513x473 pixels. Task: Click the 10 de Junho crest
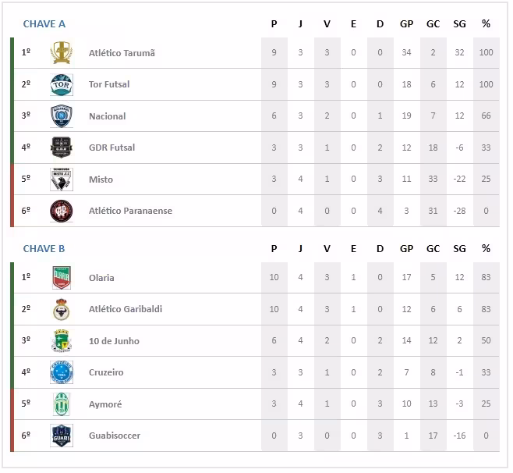click(x=61, y=341)
